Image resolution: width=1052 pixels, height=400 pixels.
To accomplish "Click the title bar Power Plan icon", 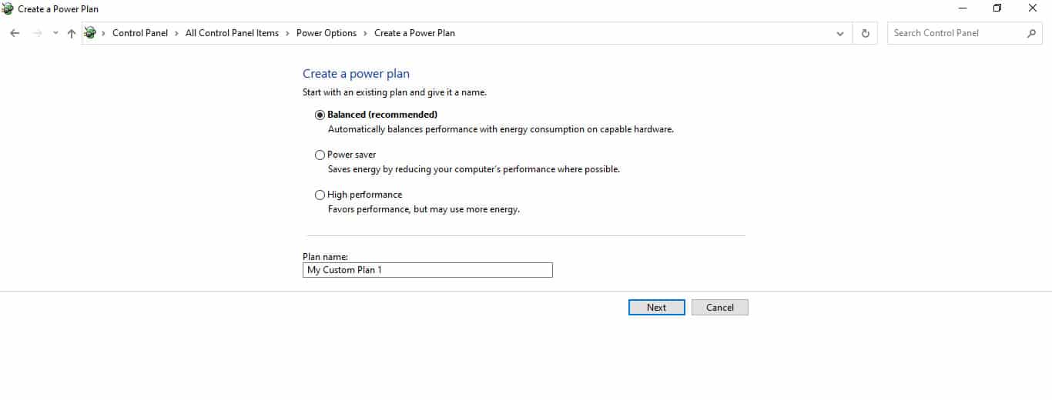I will (8, 8).
